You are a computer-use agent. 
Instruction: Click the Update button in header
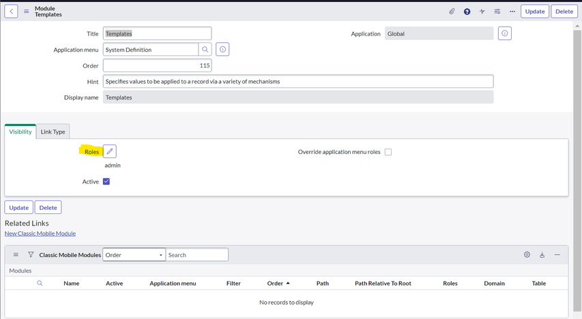[x=534, y=12]
